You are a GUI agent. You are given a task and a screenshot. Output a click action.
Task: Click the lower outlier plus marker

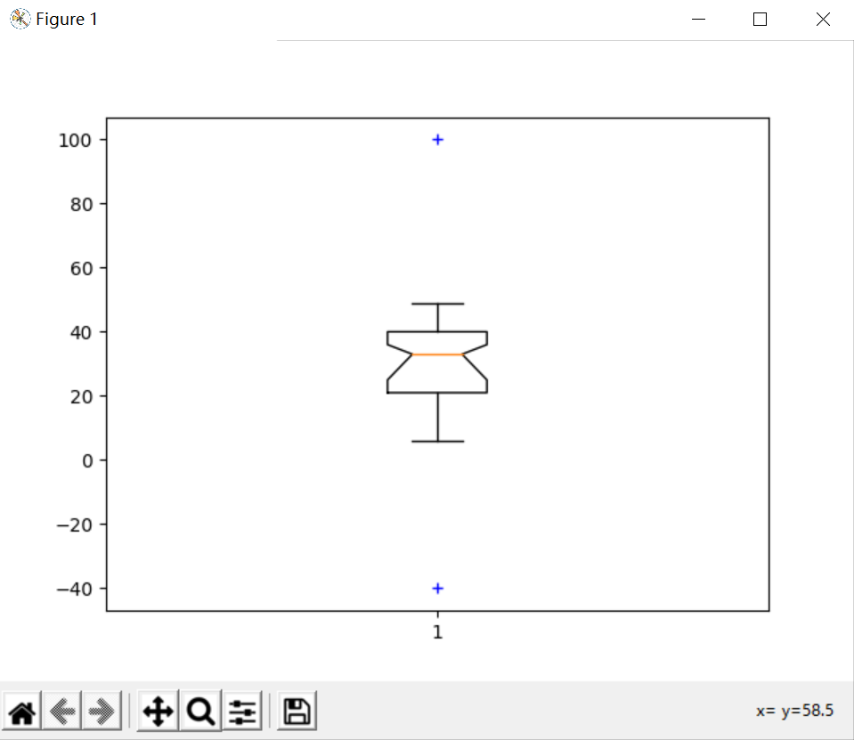(437, 588)
